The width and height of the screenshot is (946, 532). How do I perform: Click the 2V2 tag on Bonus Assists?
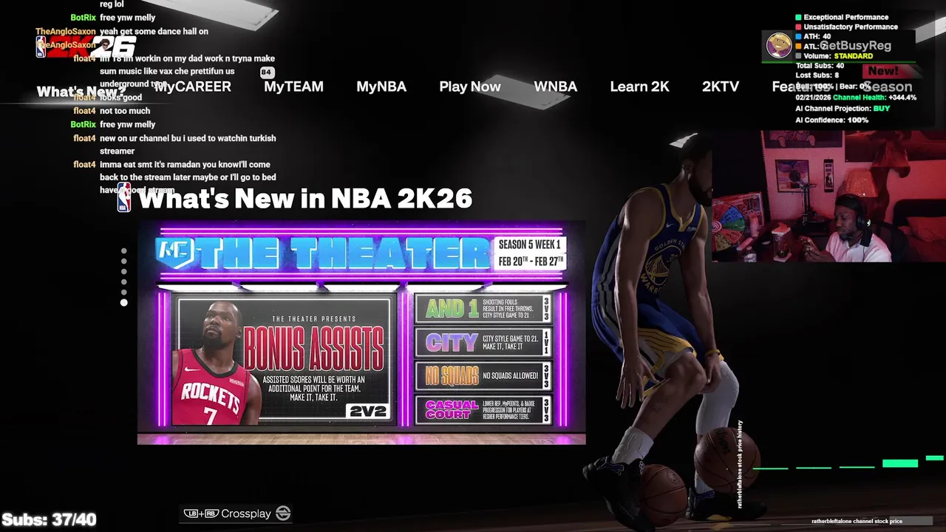[368, 411]
